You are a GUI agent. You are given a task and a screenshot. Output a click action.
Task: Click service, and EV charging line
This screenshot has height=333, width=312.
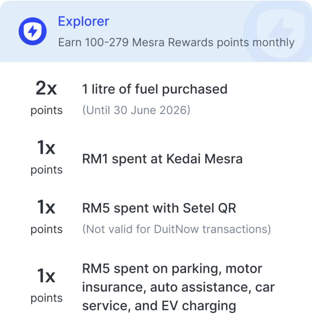click(159, 306)
